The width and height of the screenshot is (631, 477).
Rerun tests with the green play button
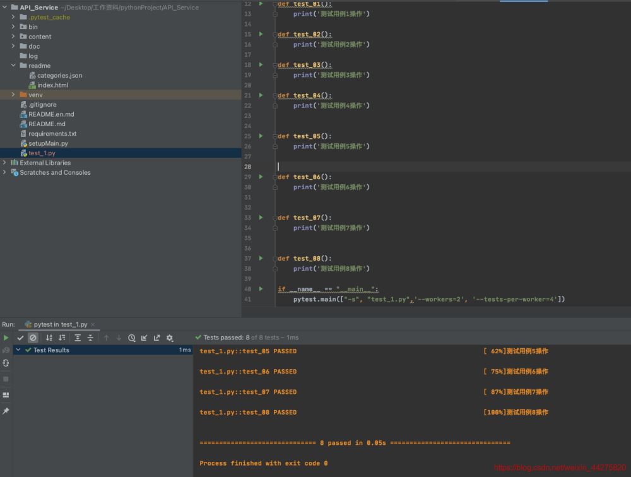pos(6,338)
